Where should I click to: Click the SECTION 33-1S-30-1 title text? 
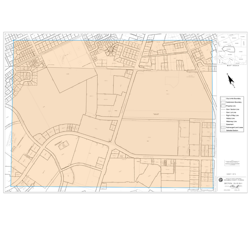(234, 184)
